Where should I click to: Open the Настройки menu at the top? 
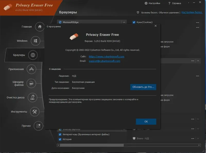click(152, 3)
